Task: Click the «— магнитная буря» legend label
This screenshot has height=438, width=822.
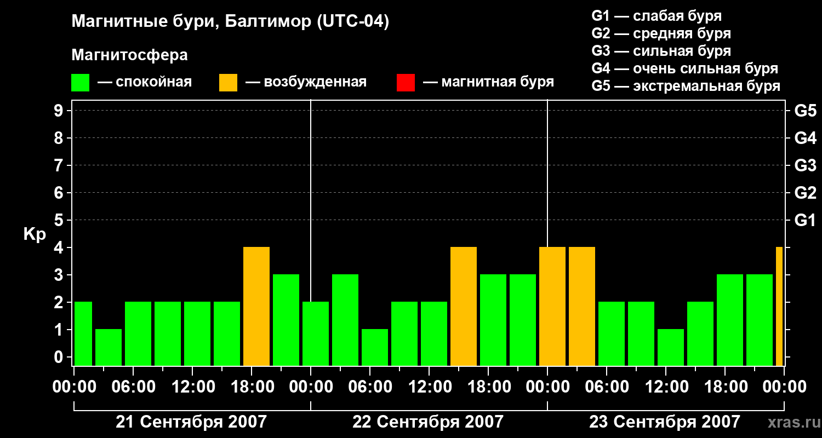Action: coord(489,82)
